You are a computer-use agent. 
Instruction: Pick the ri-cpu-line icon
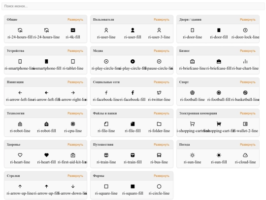[73, 124]
